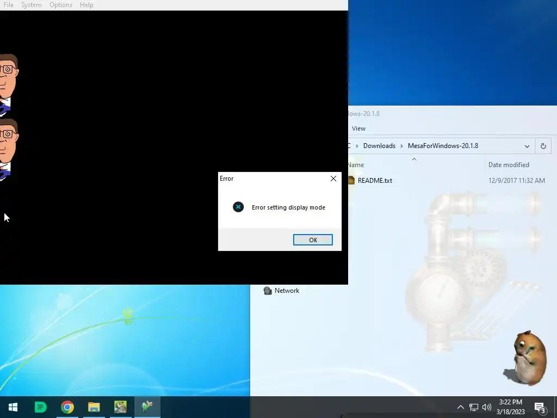Viewport: 557px width, 418px height.
Task: Expand the address bar history dropdown
Action: point(527,146)
